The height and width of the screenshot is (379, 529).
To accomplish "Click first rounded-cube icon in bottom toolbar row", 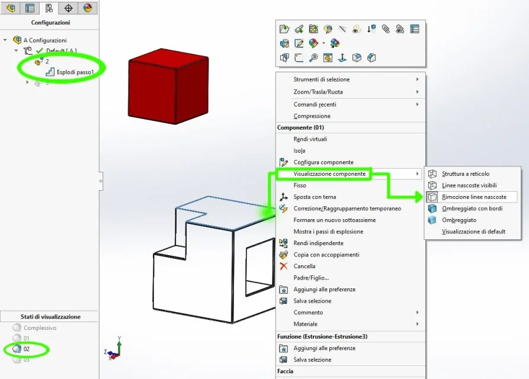I will click(357, 57).
